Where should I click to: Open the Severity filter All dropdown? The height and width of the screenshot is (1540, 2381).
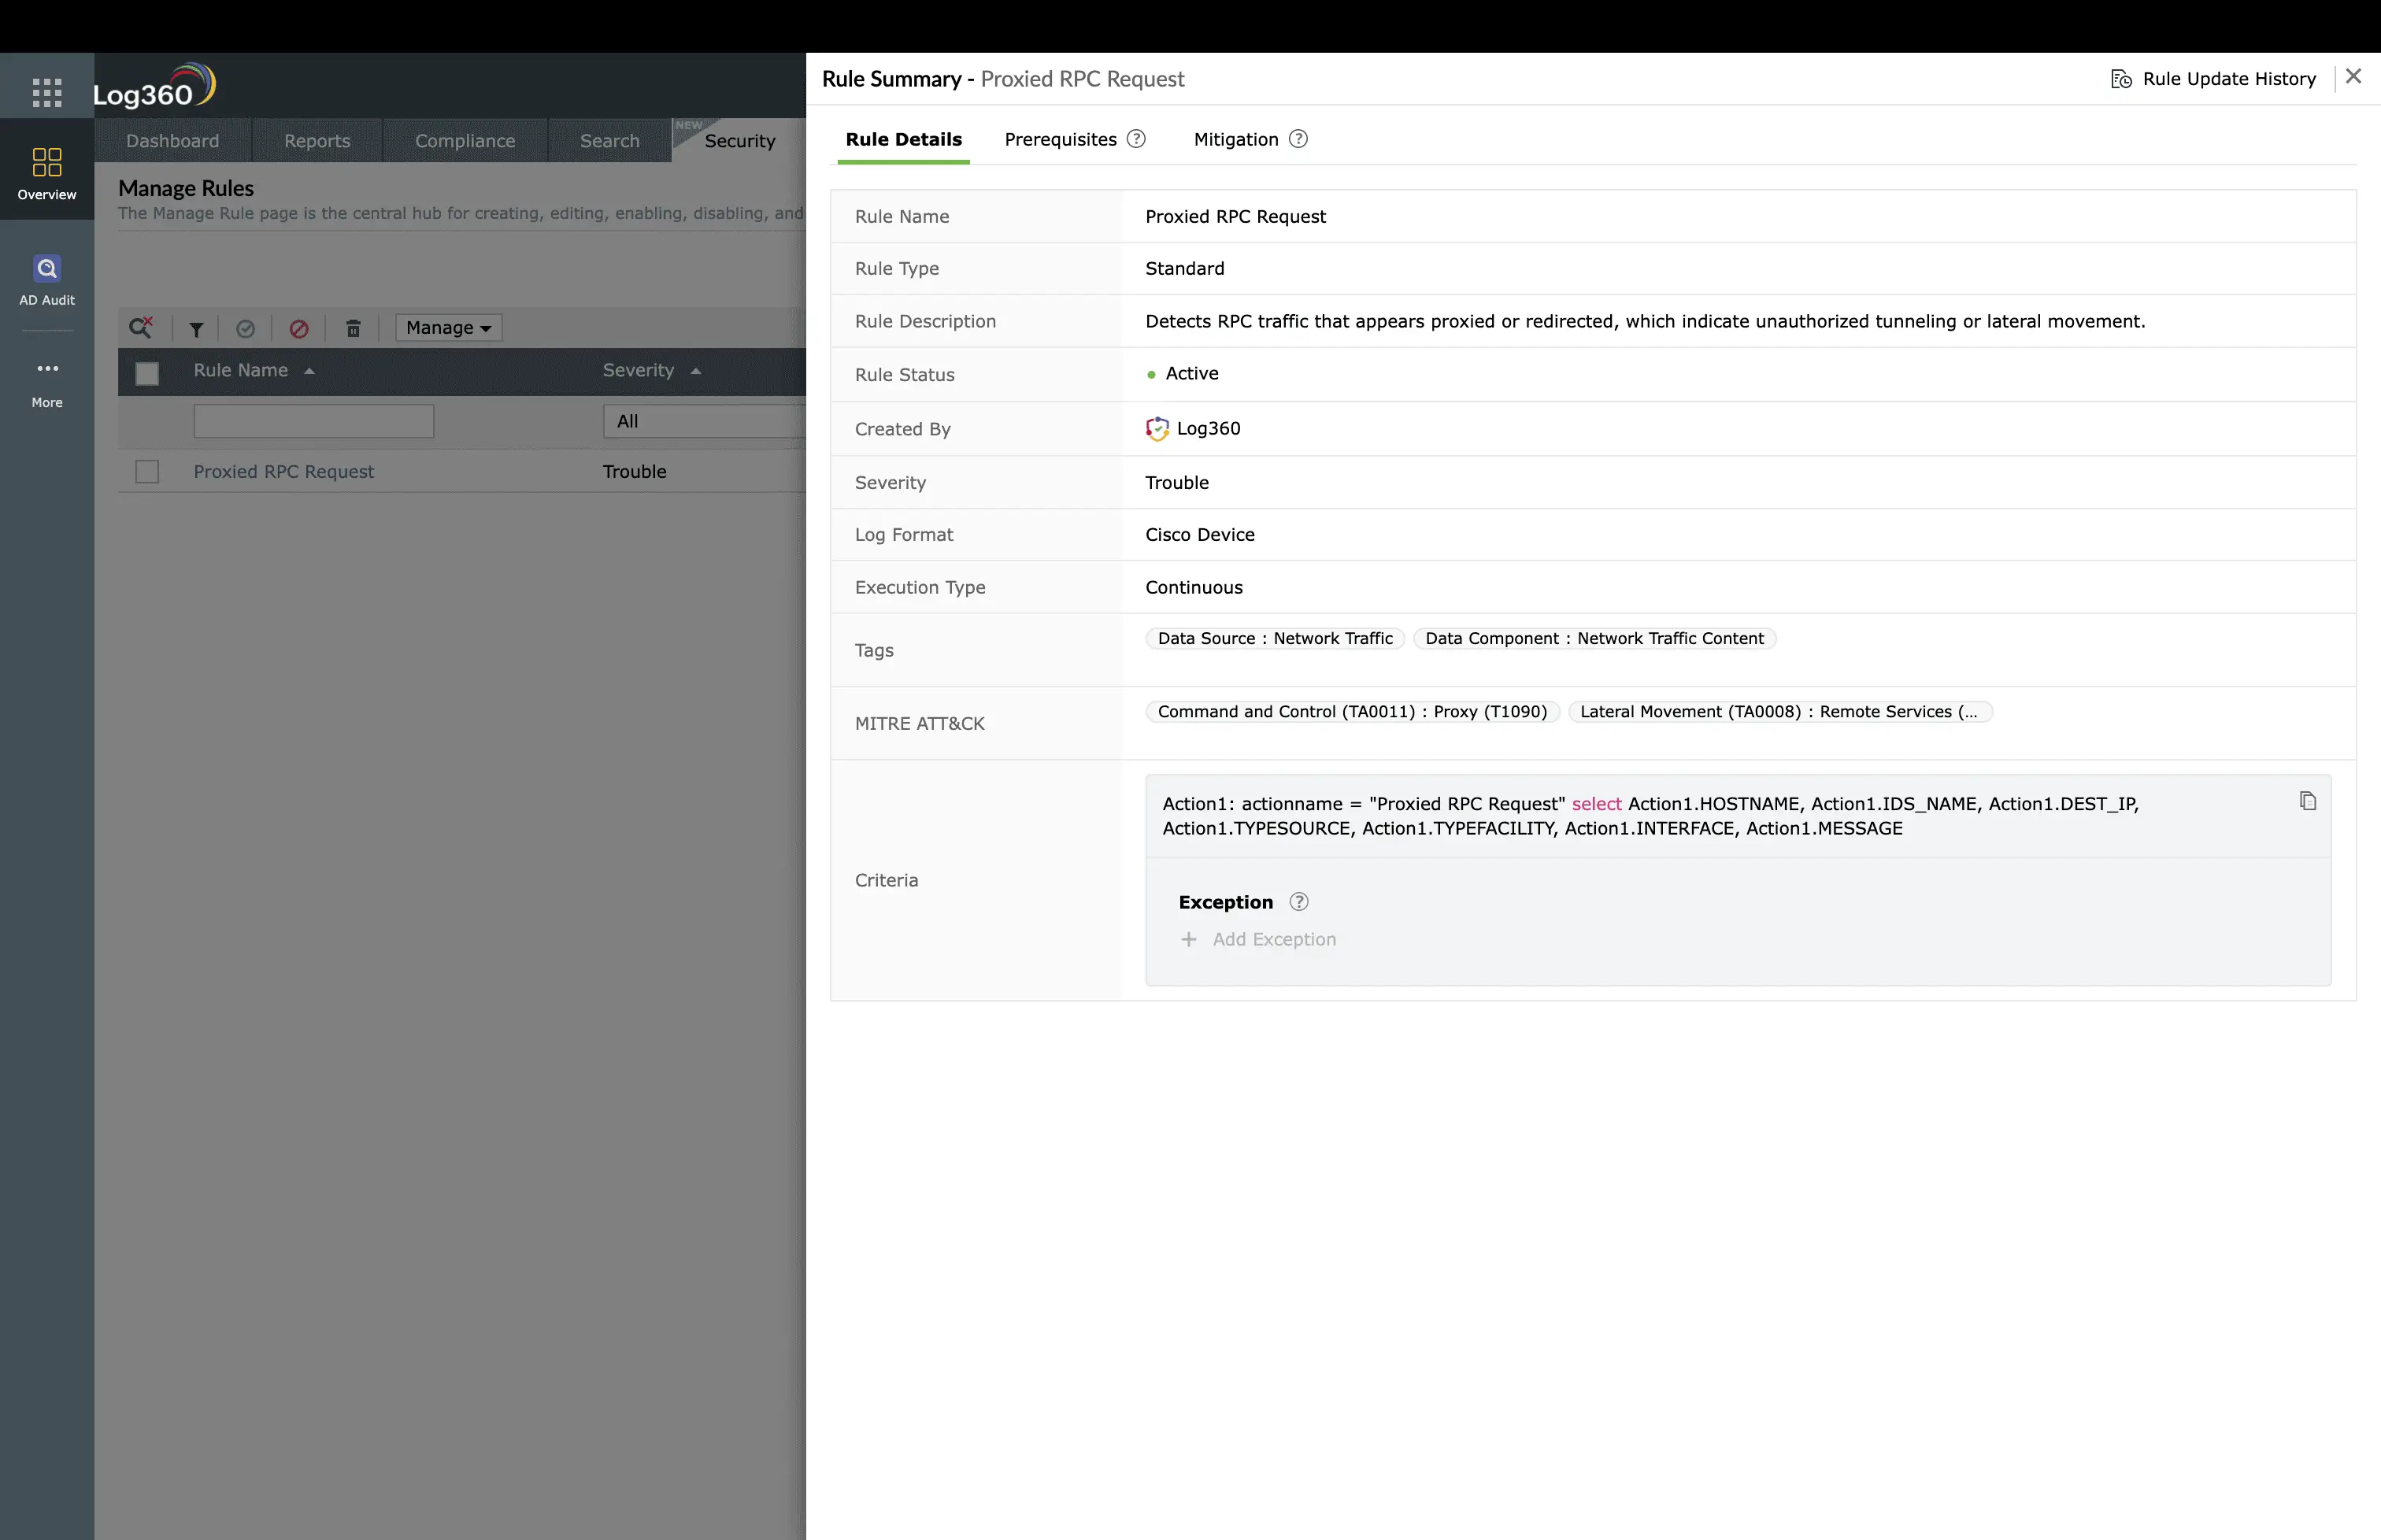pos(704,421)
